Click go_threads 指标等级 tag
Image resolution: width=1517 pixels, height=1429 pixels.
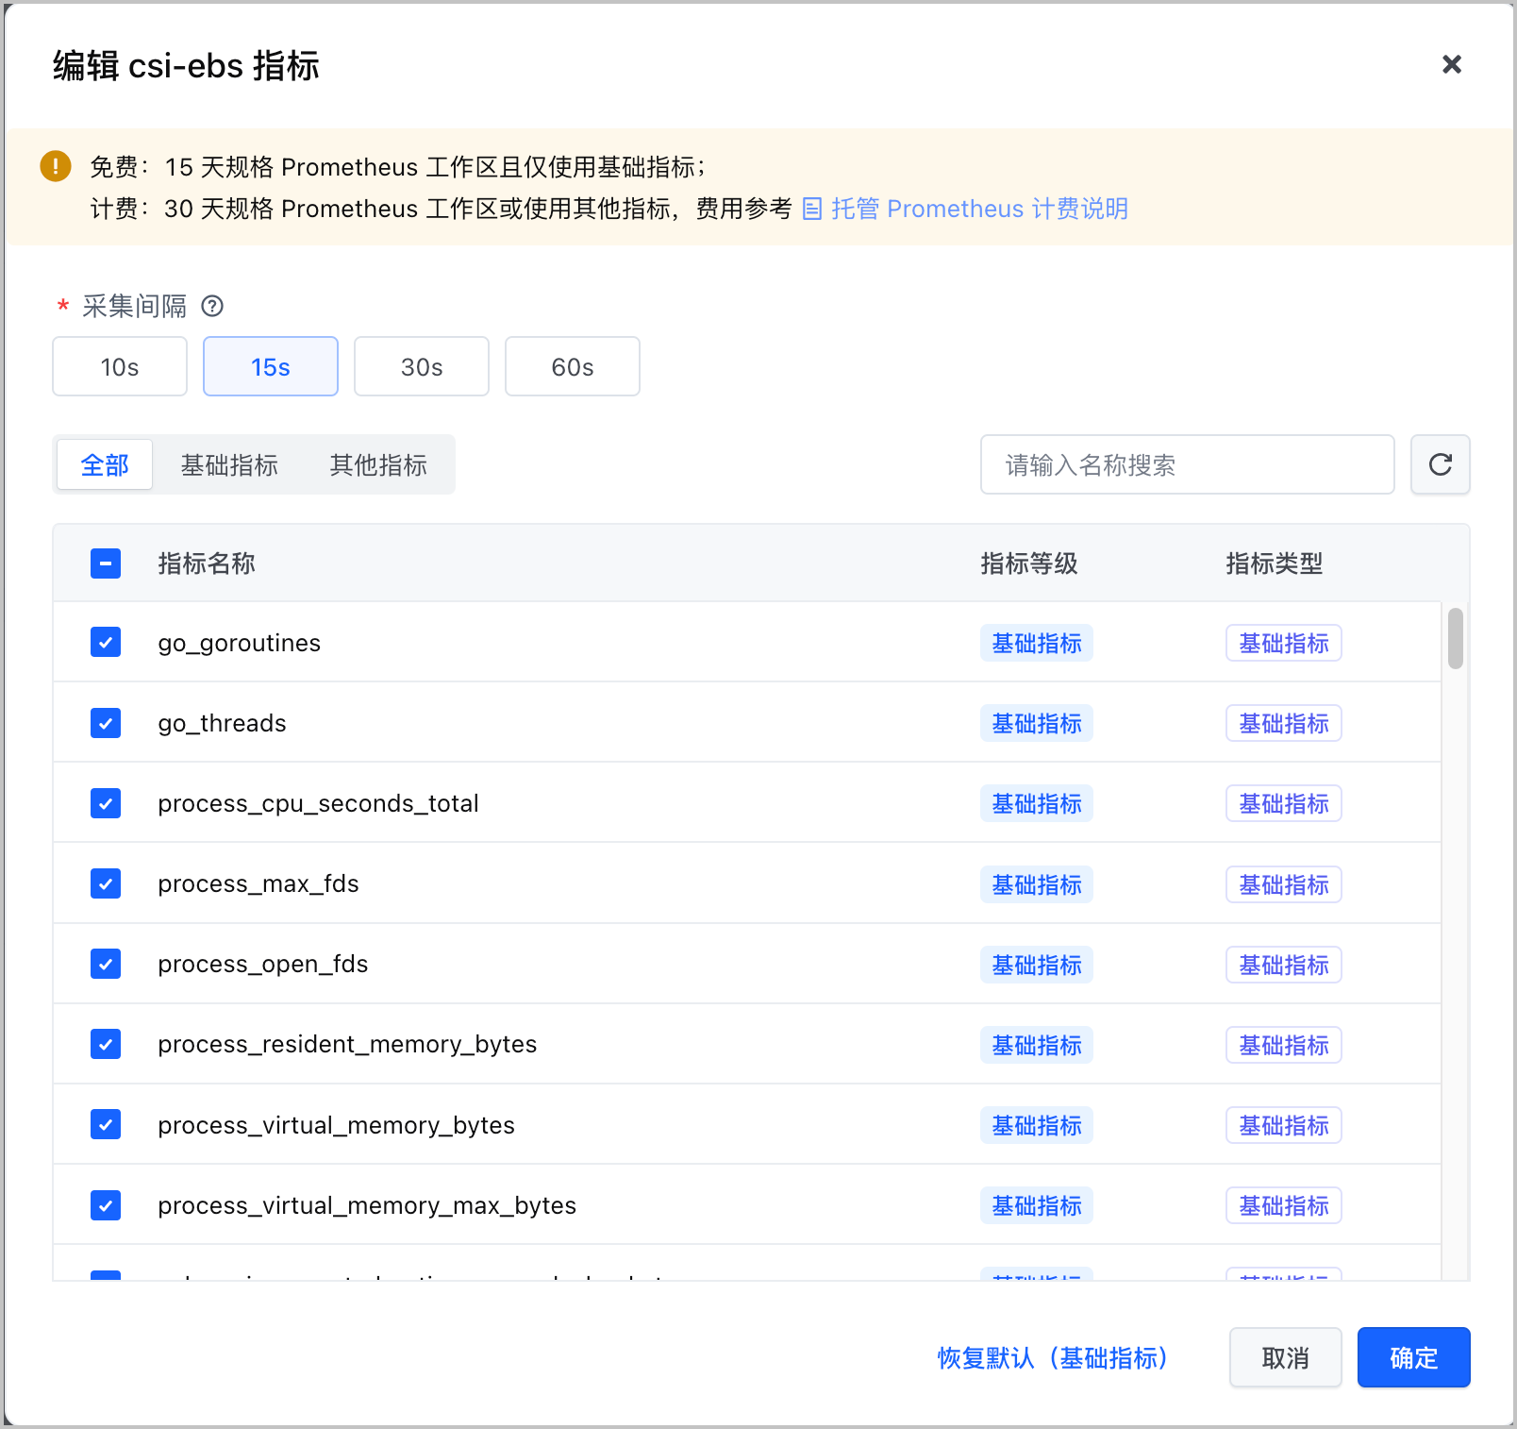pos(1037,723)
